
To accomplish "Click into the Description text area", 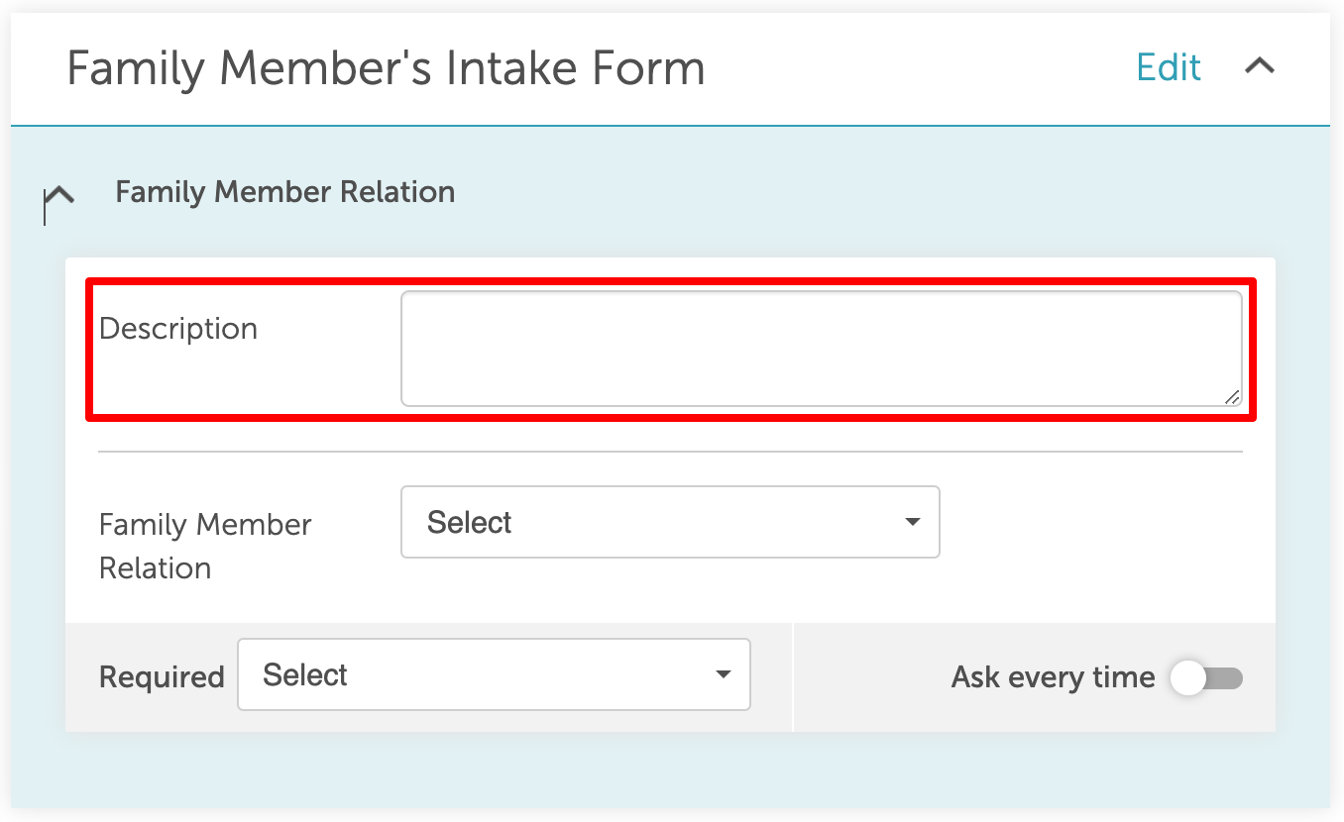I will pyautogui.click(x=821, y=349).
